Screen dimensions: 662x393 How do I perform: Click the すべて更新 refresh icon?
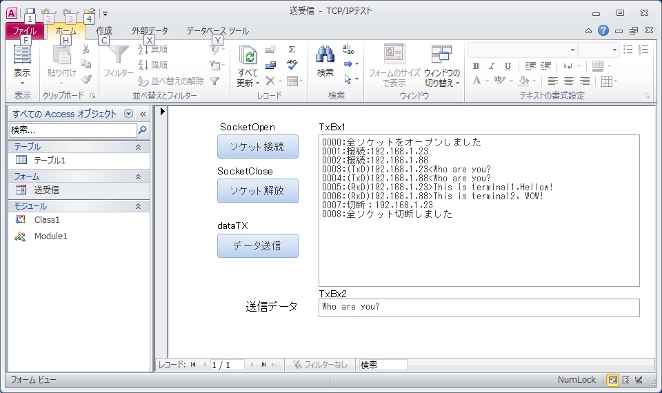[x=248, y=55]
